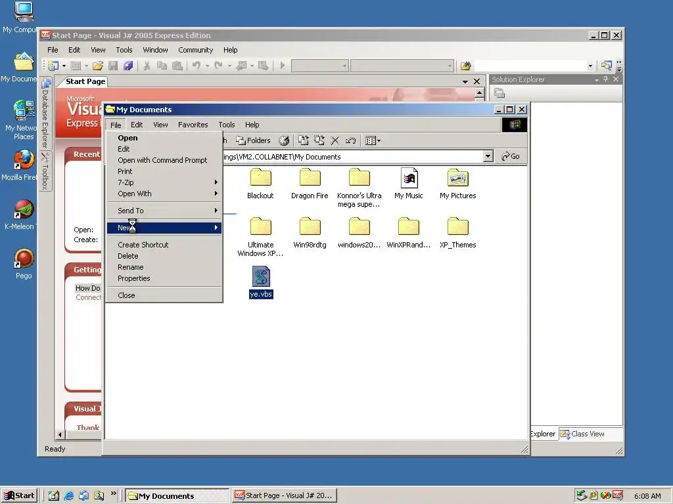Open Solution Configurations combo box
Viewport: 673px width, 504px height.
pos(320,66)
